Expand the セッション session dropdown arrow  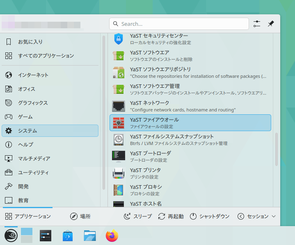click(274, 216)
